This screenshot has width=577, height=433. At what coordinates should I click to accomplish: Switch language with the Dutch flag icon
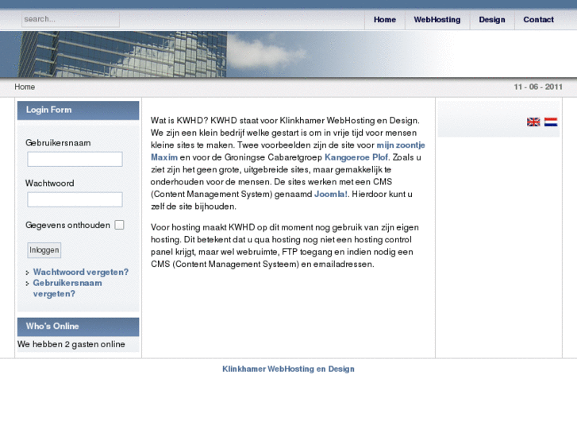click(551, 122)
